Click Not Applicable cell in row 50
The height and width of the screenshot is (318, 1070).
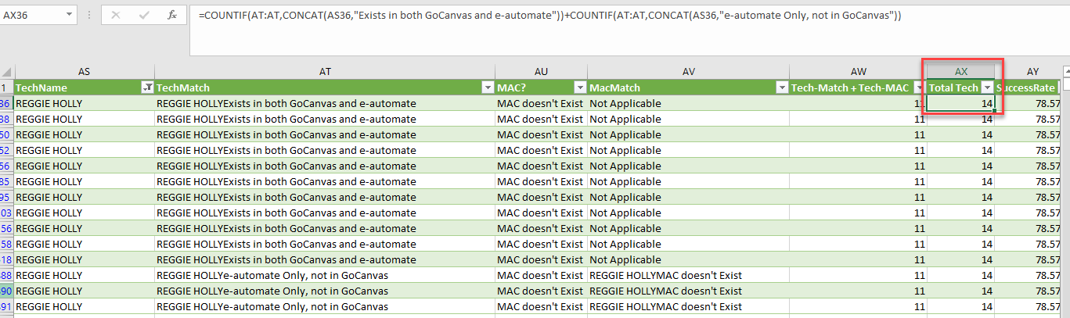tap(689, 134)
